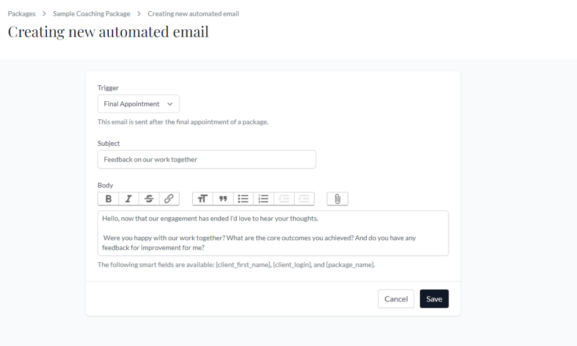Increase the indent level
577x346 pixels.
coord(304,199)
